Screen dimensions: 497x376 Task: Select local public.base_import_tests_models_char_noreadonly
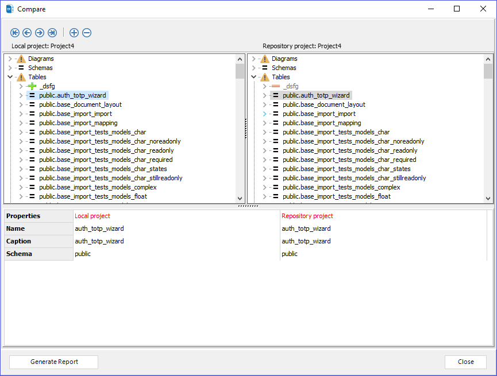110,141
